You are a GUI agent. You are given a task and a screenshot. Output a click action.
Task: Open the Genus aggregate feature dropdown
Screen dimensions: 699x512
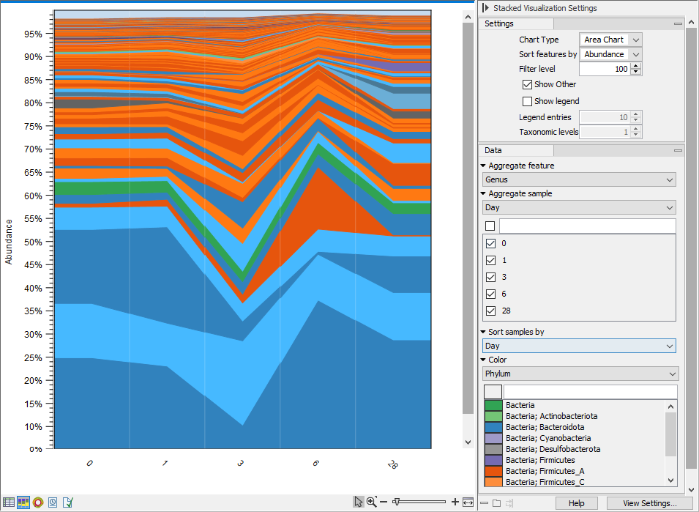click(578, 179)
